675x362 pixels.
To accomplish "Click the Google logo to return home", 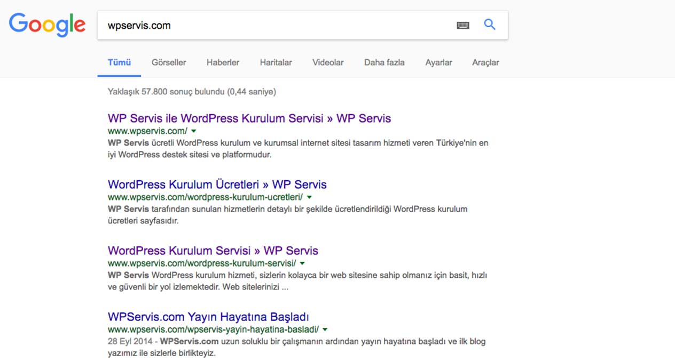I will click(47, 25).
